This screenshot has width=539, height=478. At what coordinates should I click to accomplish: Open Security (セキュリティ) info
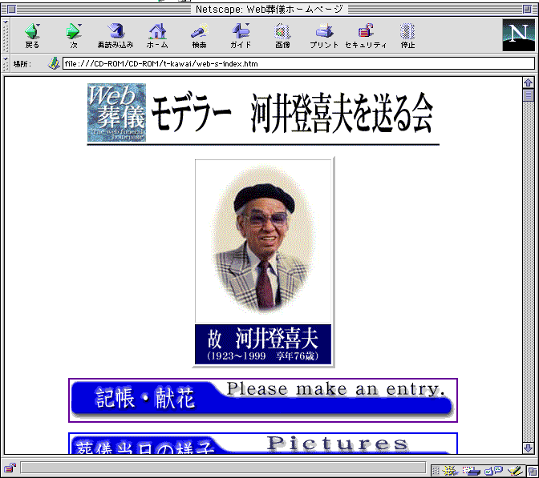366,35
